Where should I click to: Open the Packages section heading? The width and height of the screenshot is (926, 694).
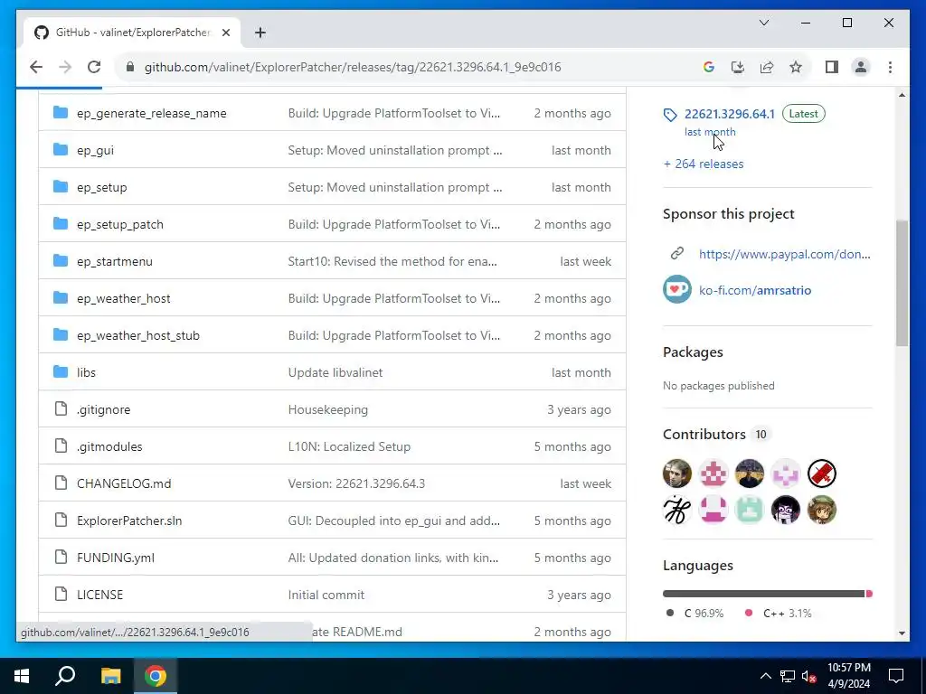[x=693, y=352]
